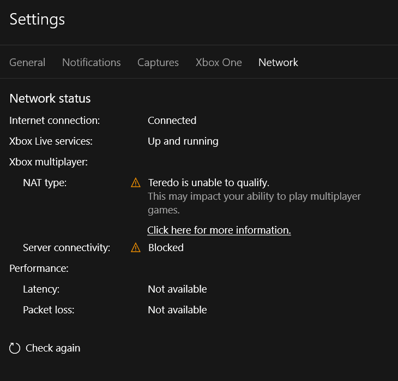Click the Settings page title
Screen dimensions: 398x381
pyautogui.click(x=37, y=19)
